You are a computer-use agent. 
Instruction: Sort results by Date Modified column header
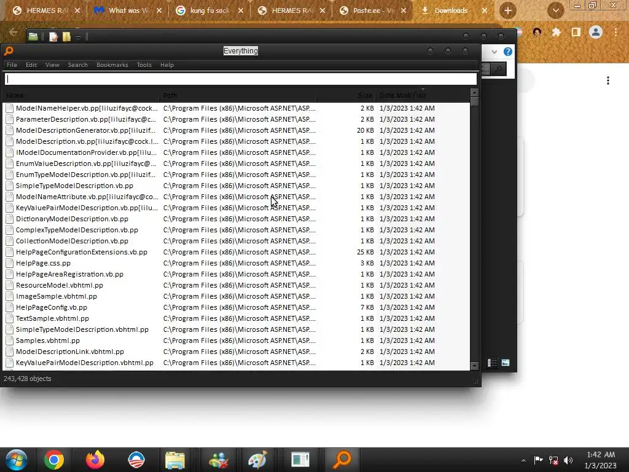tap(422, 95)
